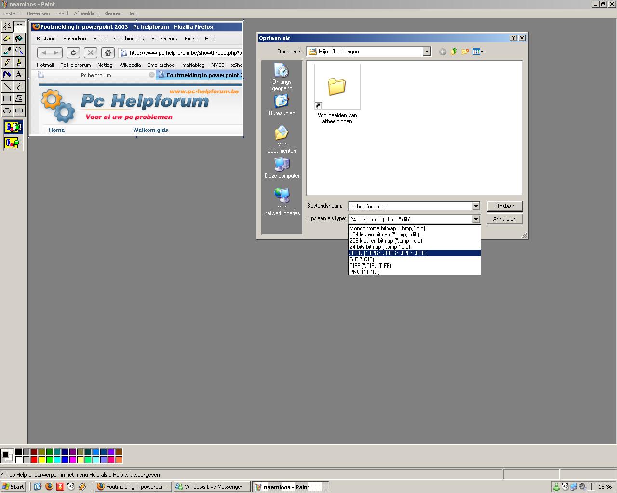
Task: Open the Help menu in Paint
Action: [133, 13]
